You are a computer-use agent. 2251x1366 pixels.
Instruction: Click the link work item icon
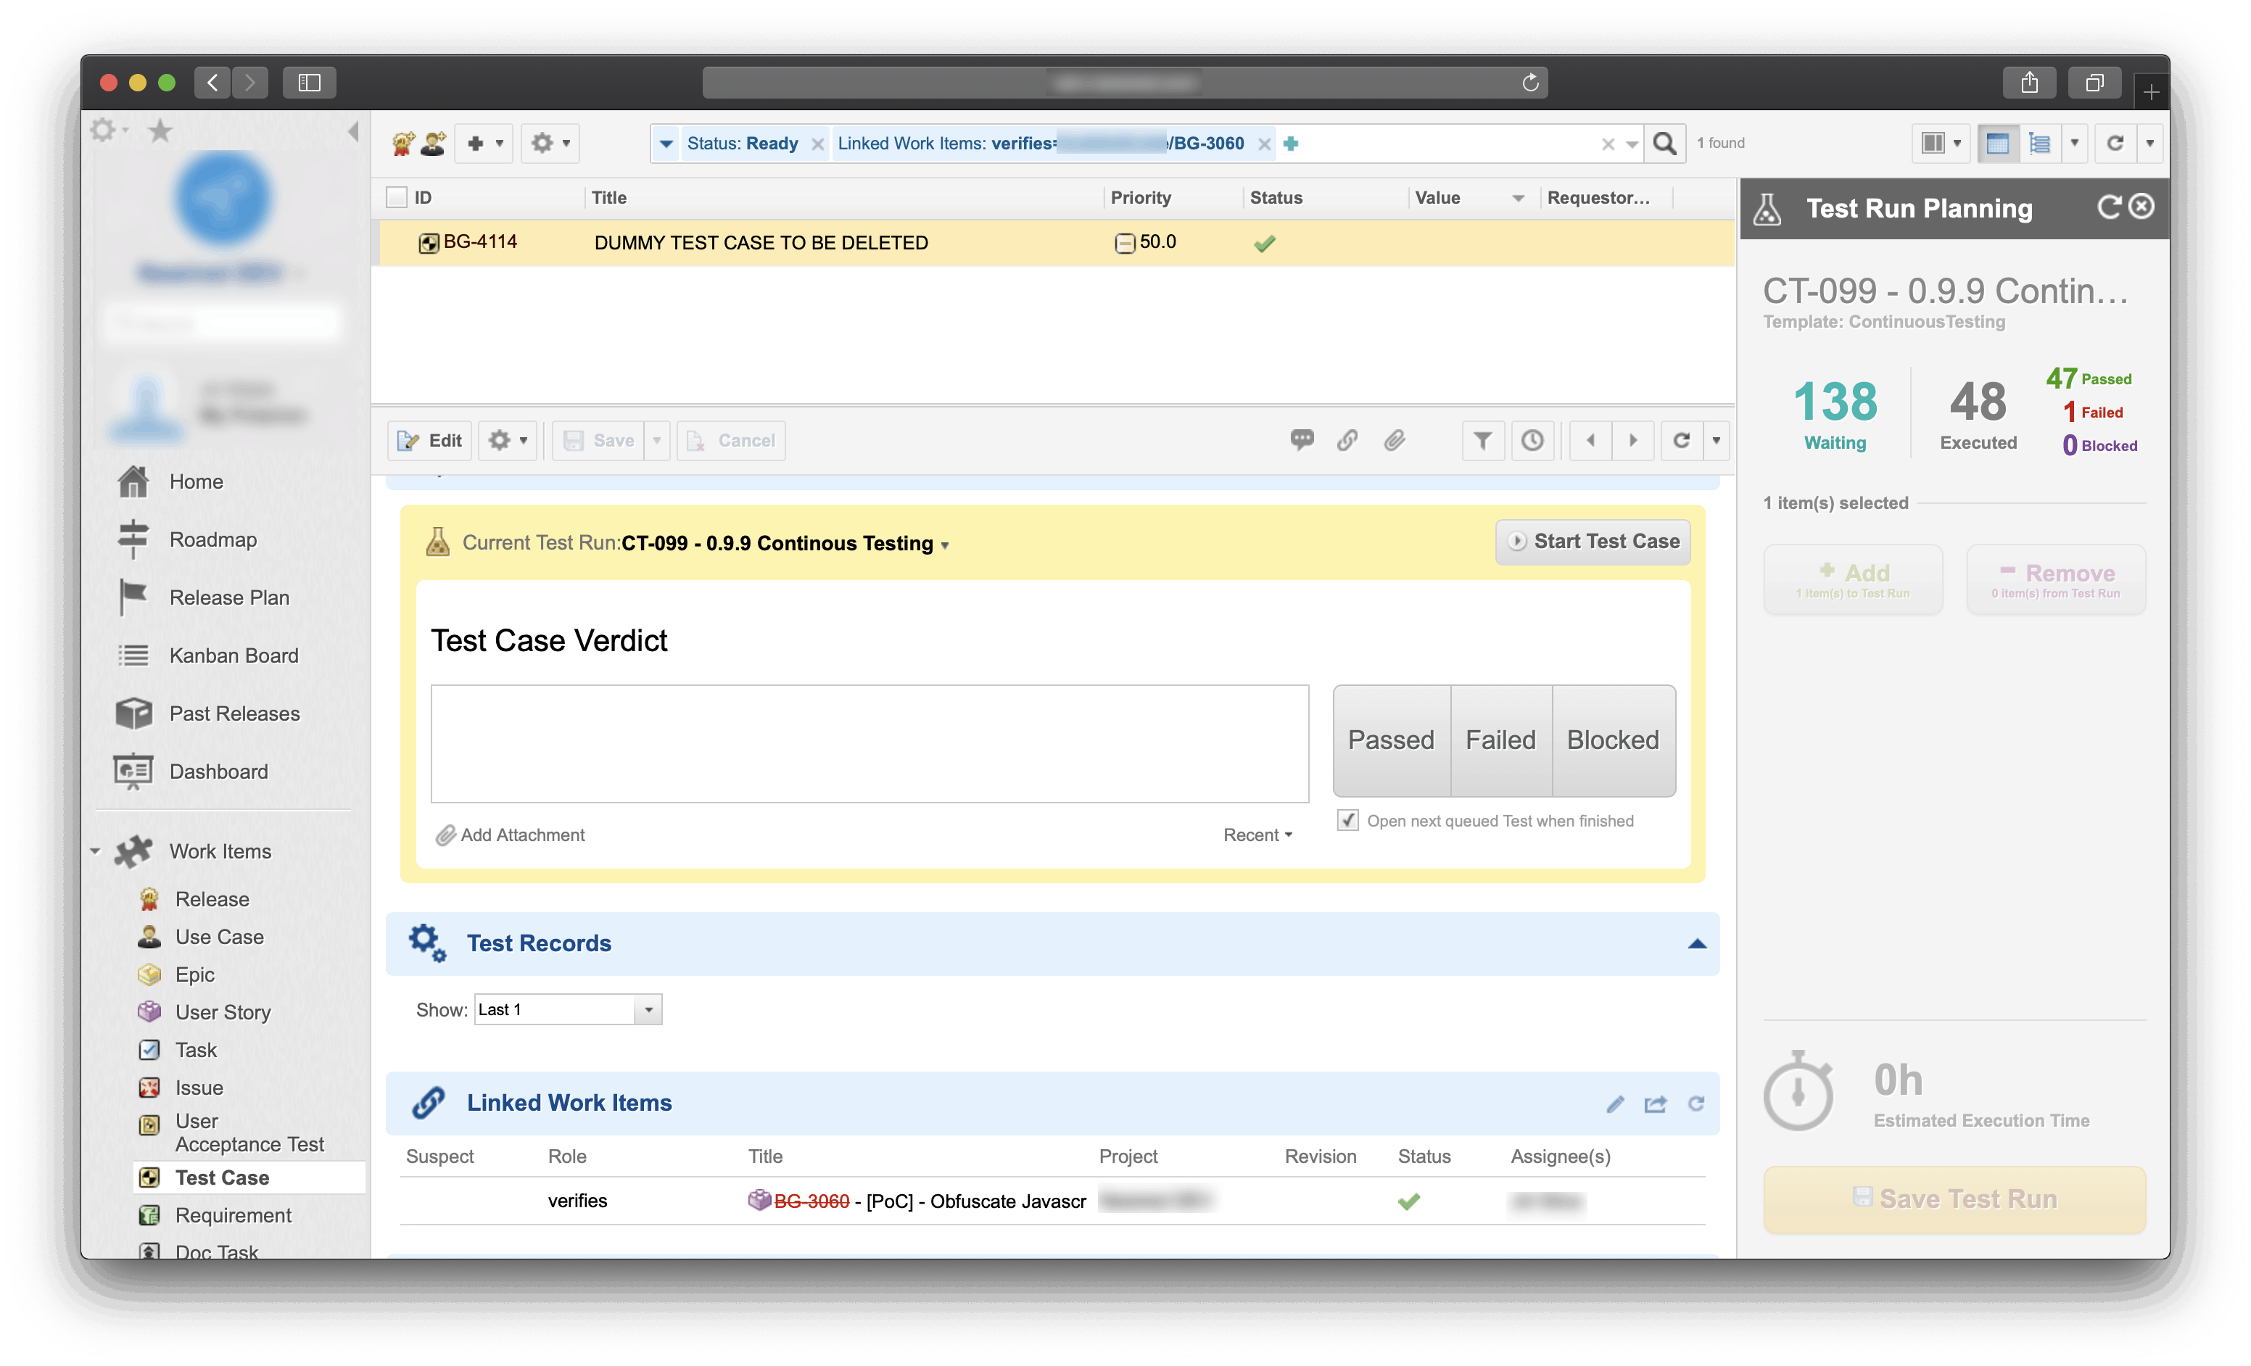pos(1347,440)
